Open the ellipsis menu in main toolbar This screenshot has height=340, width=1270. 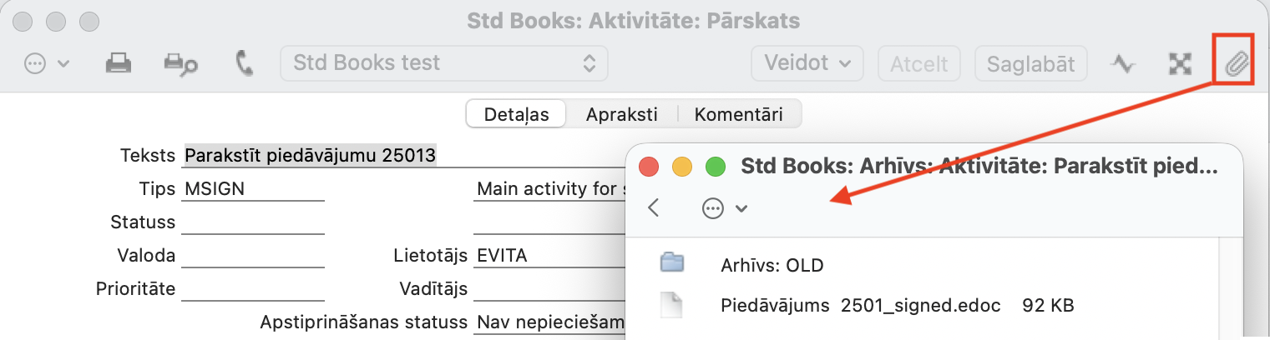[46, 64]
